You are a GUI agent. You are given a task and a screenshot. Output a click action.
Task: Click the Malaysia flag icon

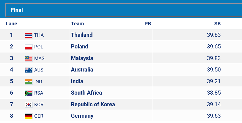click(29, 58)
